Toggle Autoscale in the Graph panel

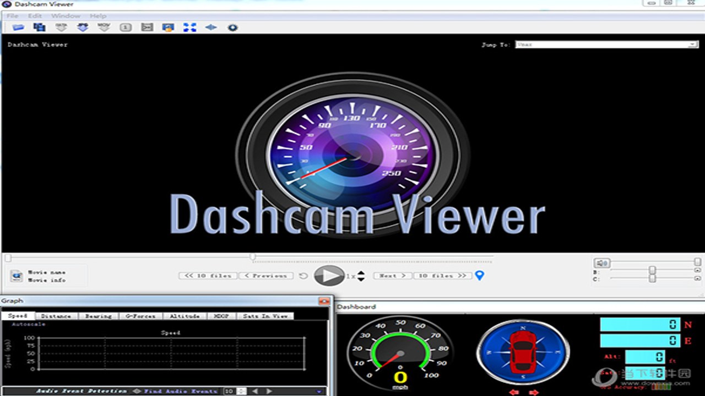[x=29, y=324]
